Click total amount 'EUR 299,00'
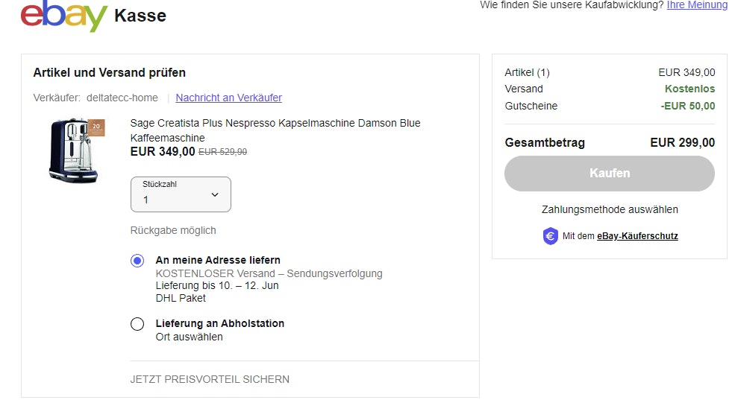Image resolution: width=735 pixels, height=400 pixels. (x=683, y=143)
